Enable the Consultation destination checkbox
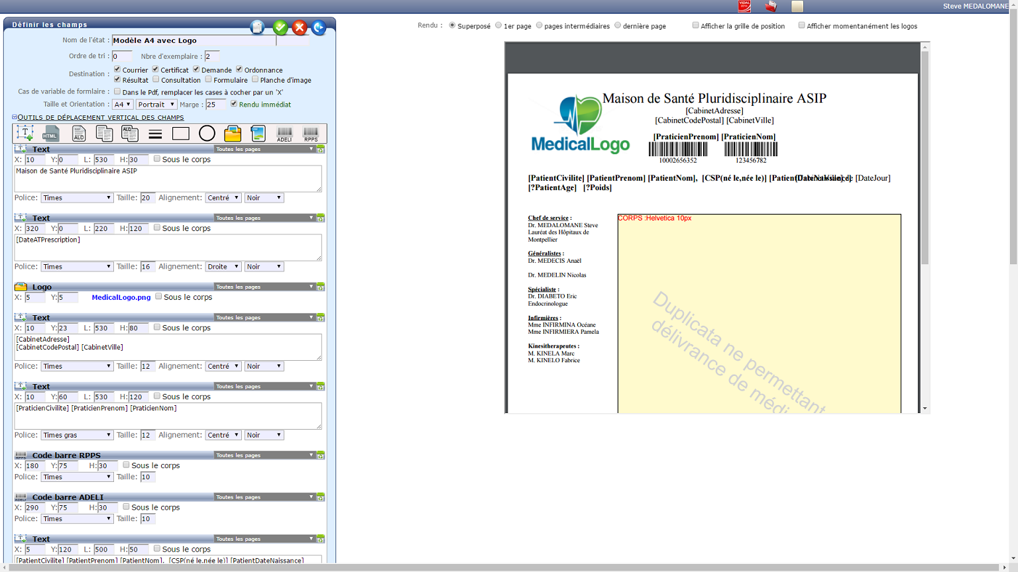This screenshot has width=1018, height=572. tap(156, 79)
